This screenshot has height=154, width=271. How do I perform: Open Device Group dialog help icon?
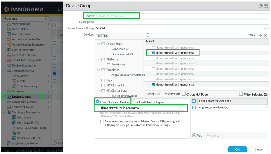[x=260, y=6]
